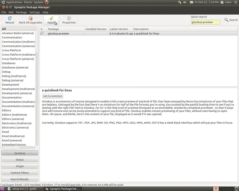The width and height of the screenshot is (239, 191).
Task: Sort by the S status column header
Action: (42, 29)
